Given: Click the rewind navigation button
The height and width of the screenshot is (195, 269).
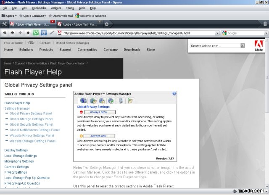Looking at the screenshot, I should [5, 33].
